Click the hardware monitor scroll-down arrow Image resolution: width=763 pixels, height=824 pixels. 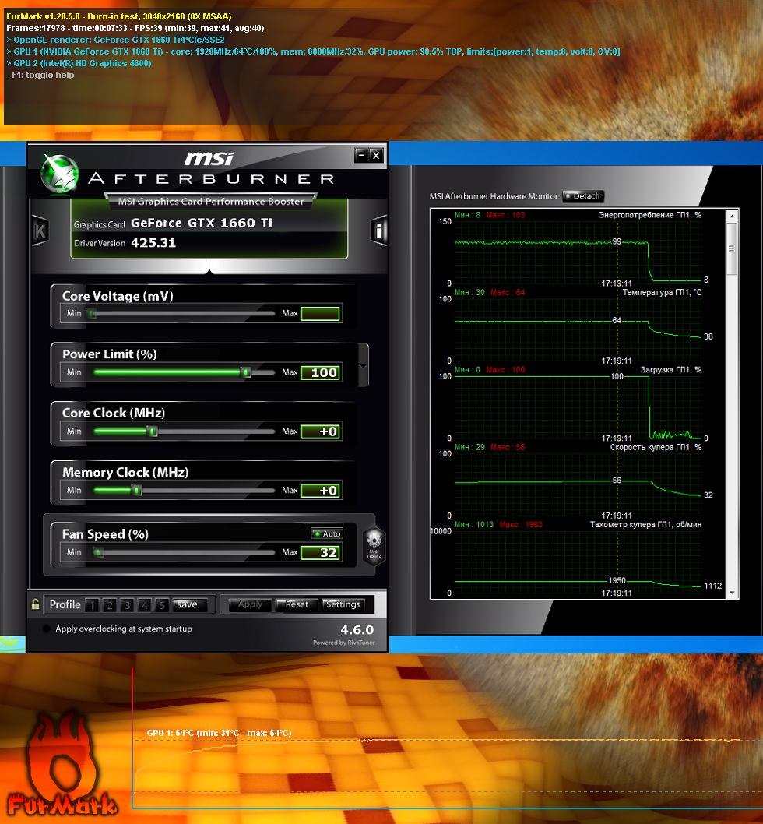732,593
